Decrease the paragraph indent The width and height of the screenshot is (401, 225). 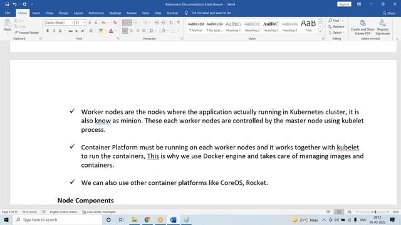[x=157, y=22]
